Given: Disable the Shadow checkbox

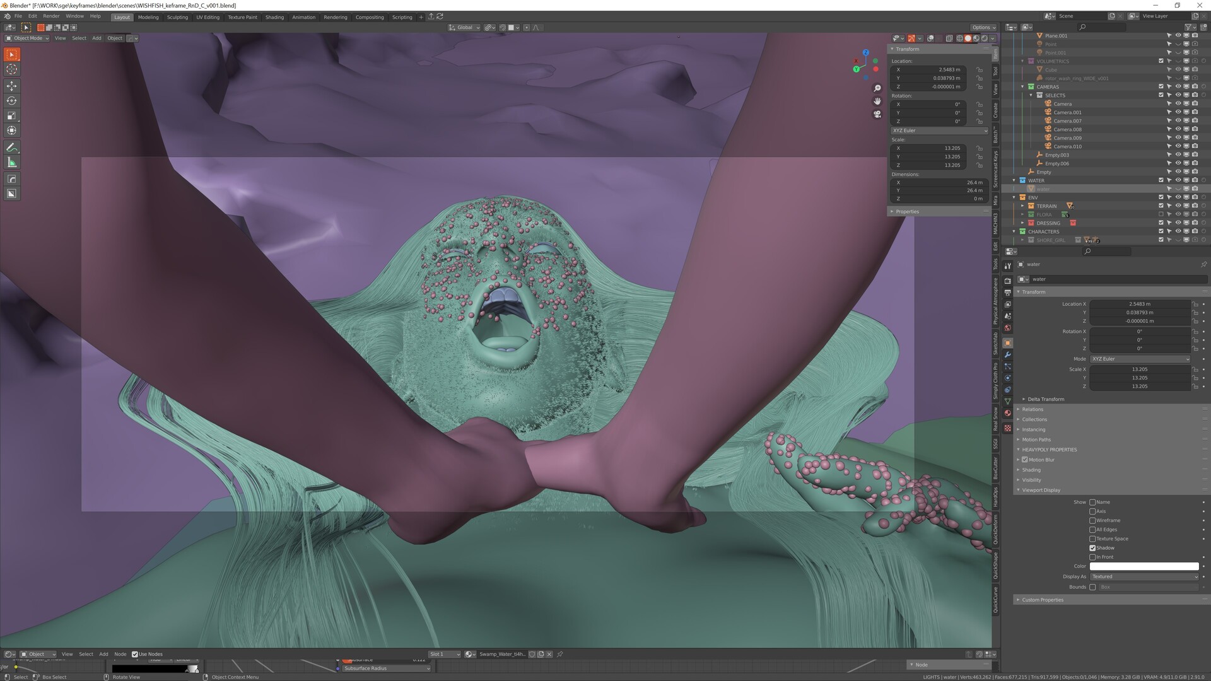Looking at the screenshot, I should click(x=1092, y=548).
